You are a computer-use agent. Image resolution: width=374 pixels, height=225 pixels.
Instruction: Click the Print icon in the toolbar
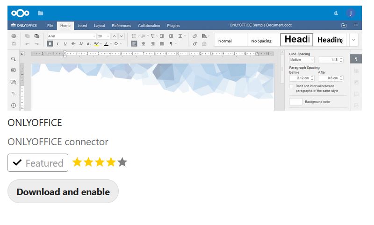click(x=14, y=36)
